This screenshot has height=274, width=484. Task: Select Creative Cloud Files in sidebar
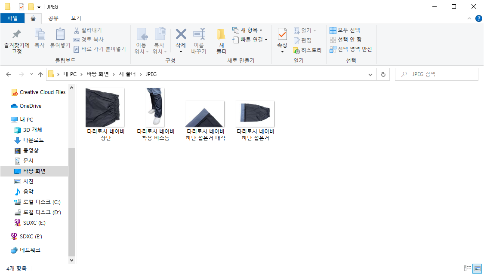coord(39,92)
